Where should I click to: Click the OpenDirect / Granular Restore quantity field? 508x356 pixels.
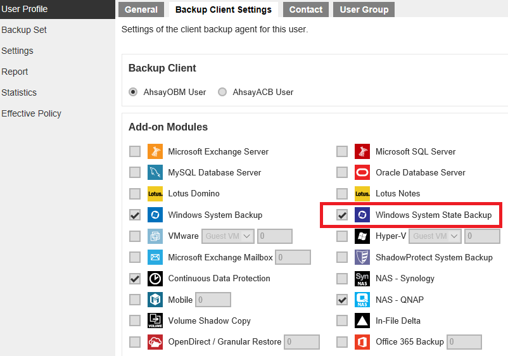tap(302, 341)
